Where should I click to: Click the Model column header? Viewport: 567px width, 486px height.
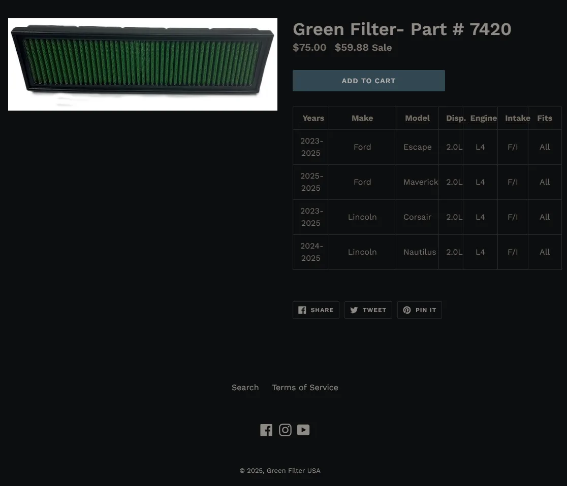coord(417,118)
